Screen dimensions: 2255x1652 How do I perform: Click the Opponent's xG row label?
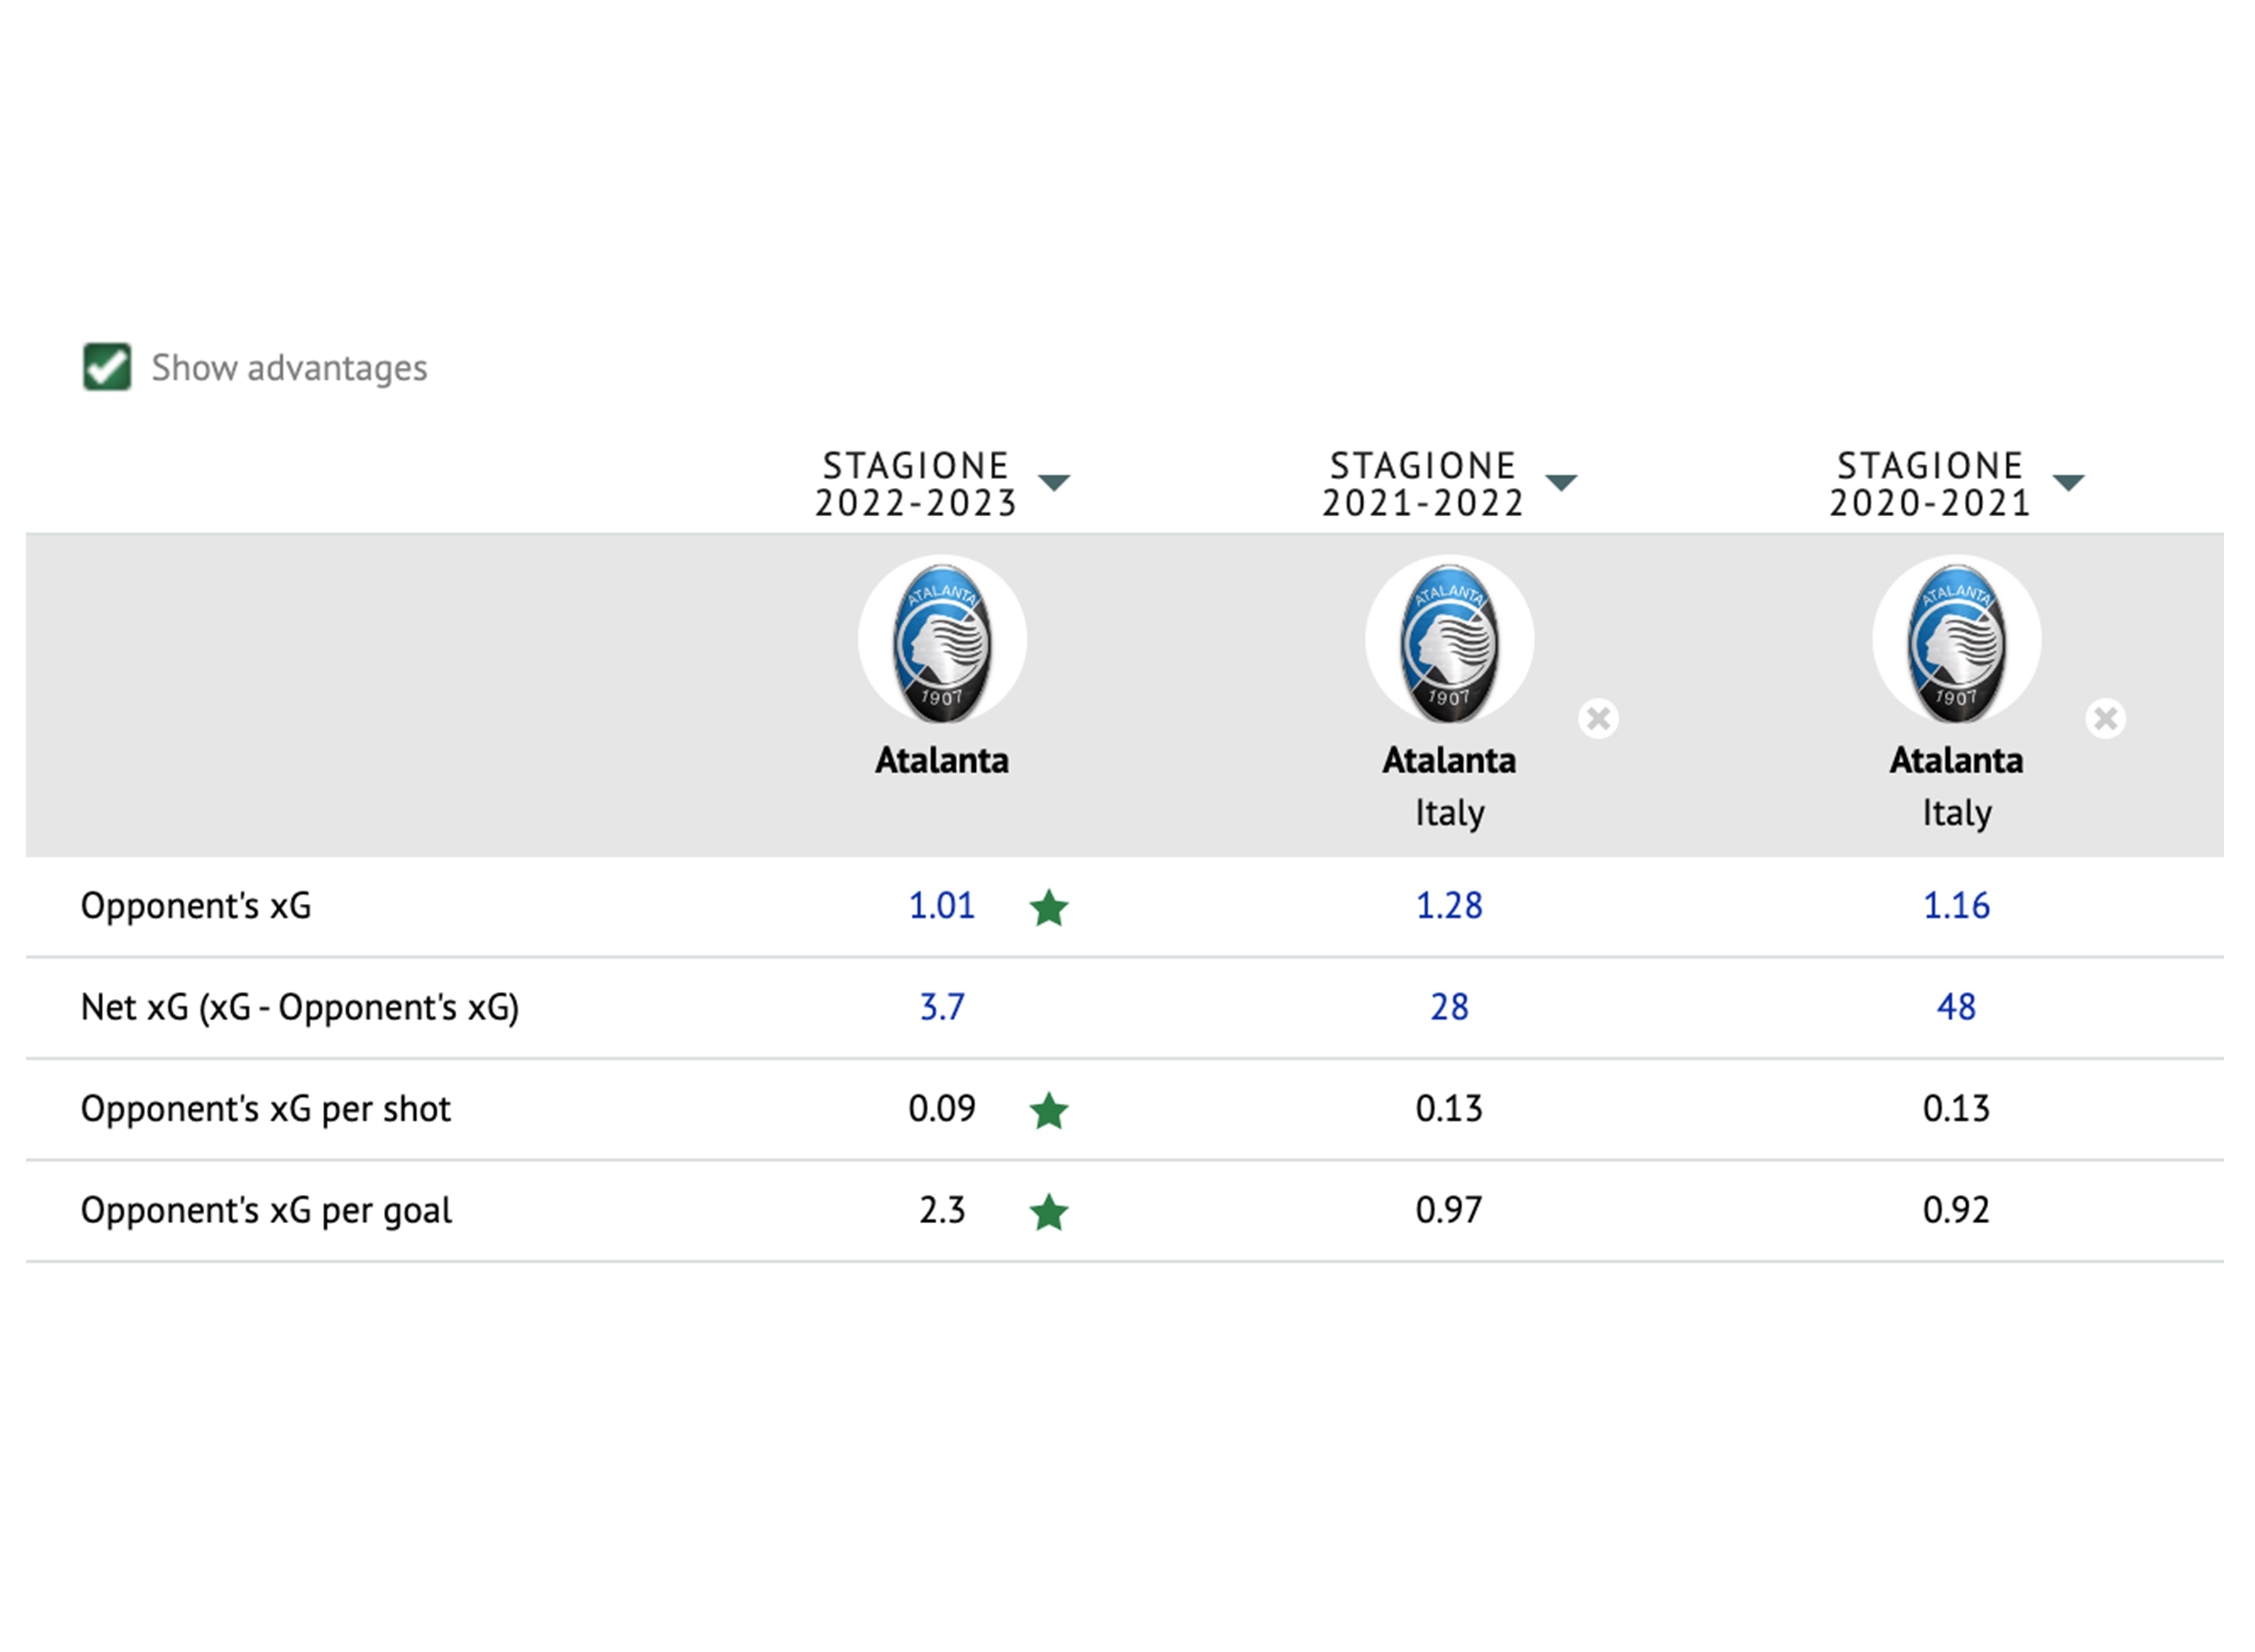[x=196, y=906]
